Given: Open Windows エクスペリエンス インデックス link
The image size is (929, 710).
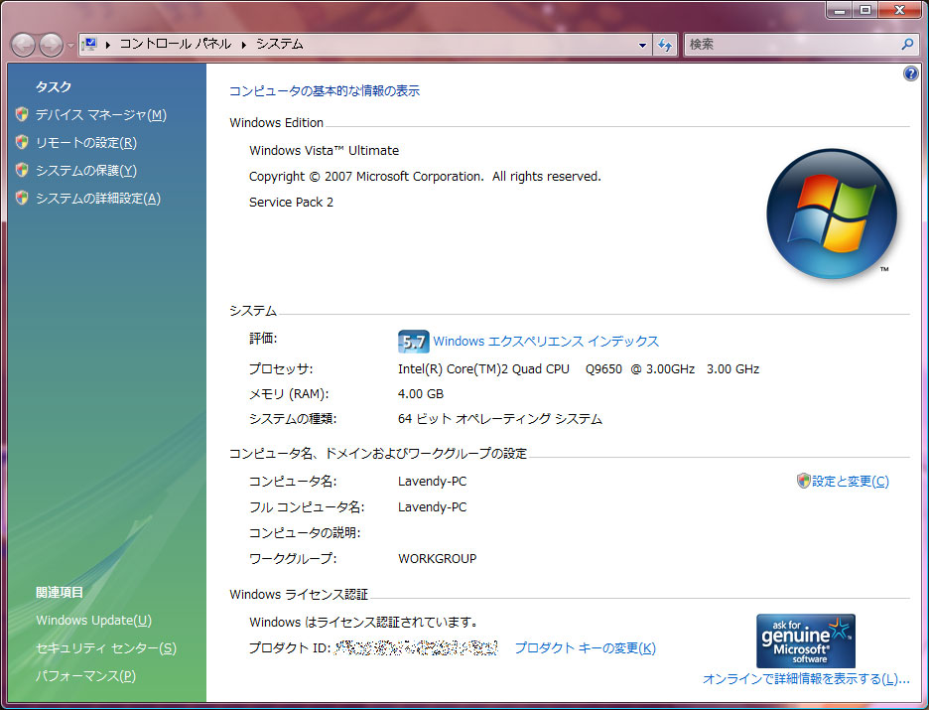Looking at the screenshot, I should [546, 342].
